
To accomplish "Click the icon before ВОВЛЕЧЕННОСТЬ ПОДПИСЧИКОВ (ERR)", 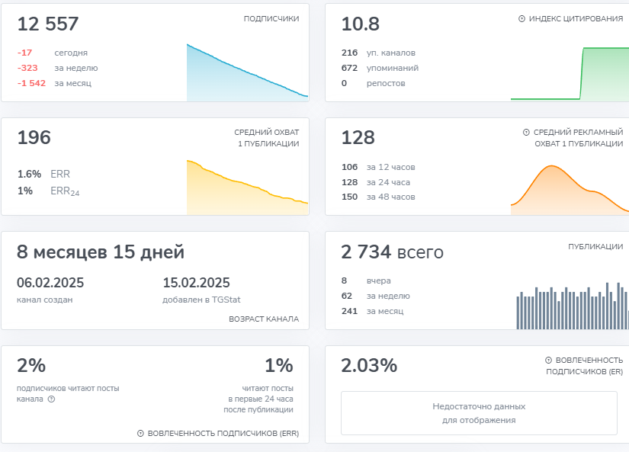I will pos(140,434).
